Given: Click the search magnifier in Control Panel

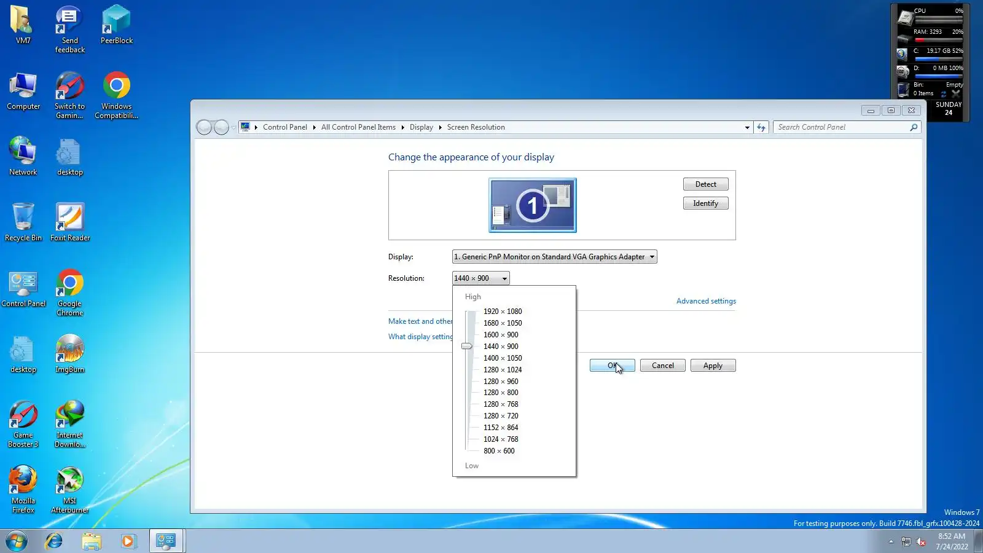Looking at the screenshot, I should (x=914, y=127).
